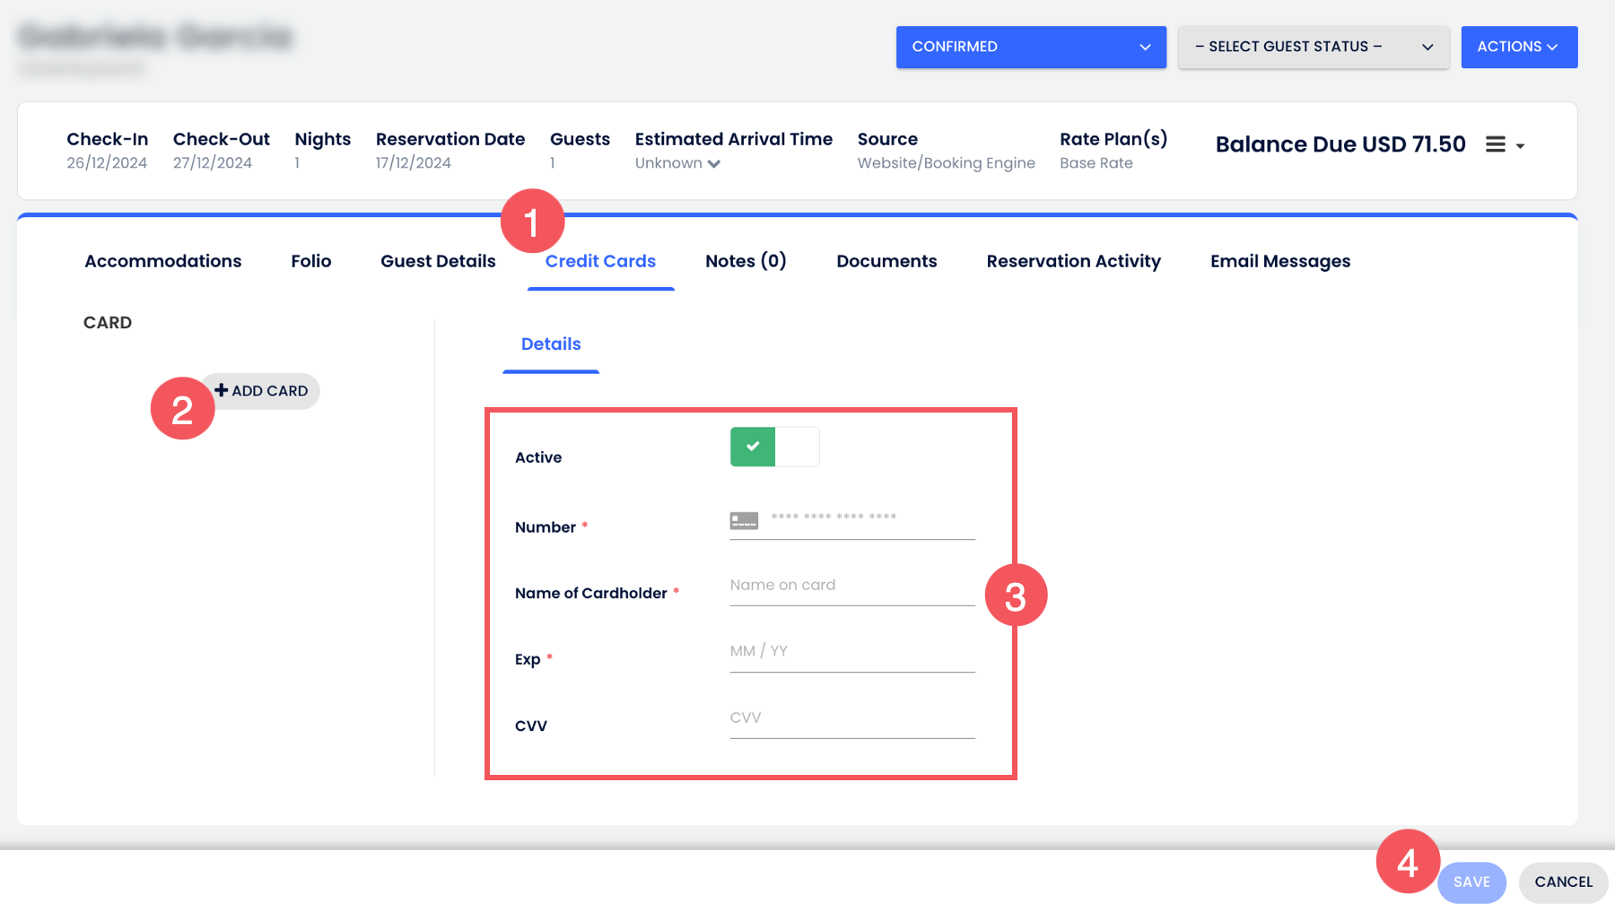Expand the Select Guest Status dropdown
1615x913 pixels.
(x=1313, y=47)
